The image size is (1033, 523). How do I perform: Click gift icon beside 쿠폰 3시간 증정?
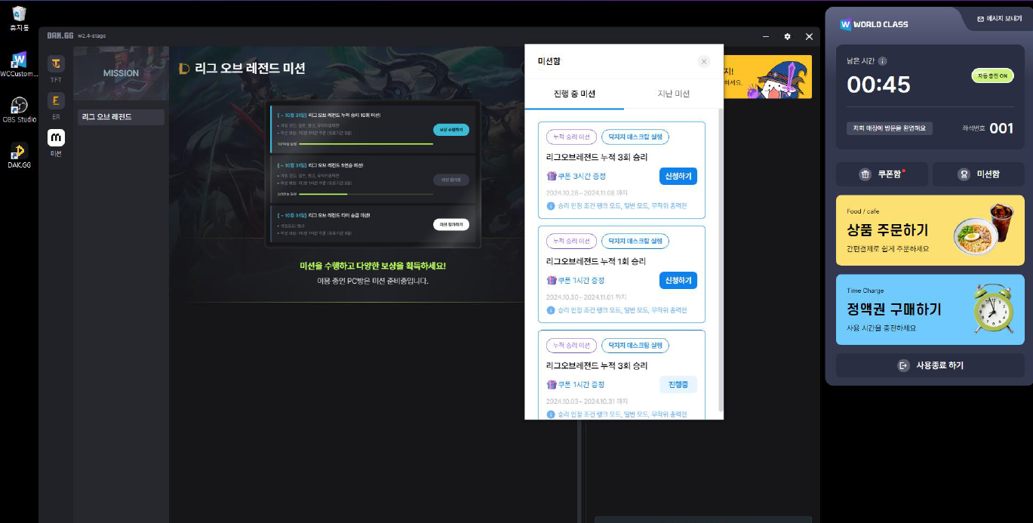click(x=552, y=176)
